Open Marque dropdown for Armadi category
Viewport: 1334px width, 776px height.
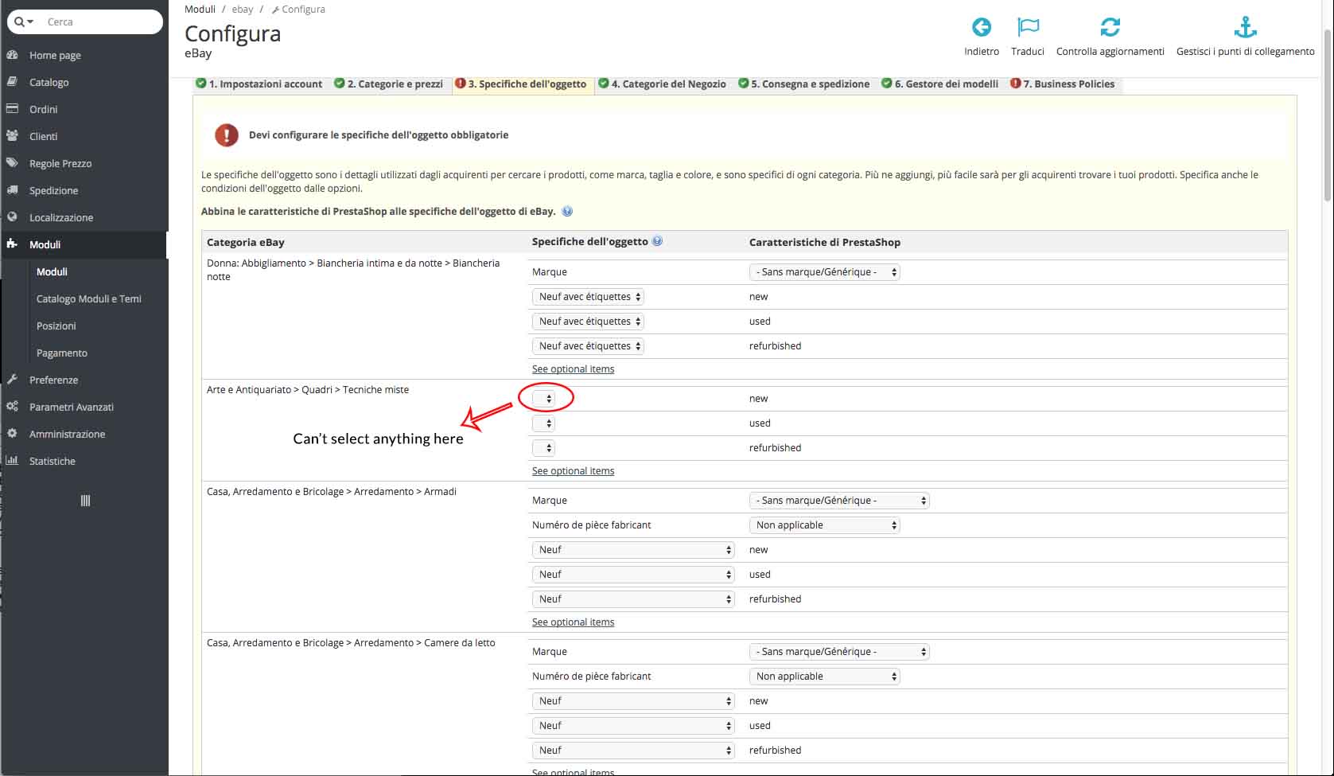[x=839, y=501]
